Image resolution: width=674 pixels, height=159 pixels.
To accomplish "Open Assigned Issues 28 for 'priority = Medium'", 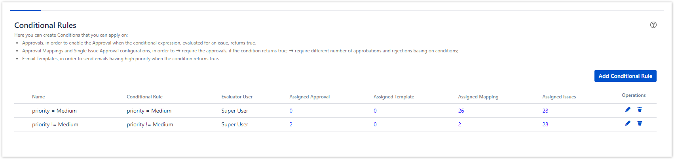I will [x=545, y=111].
